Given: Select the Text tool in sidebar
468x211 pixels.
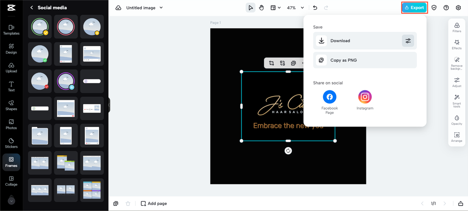Looking at the screenshot, I should click(x=11, y=87).
